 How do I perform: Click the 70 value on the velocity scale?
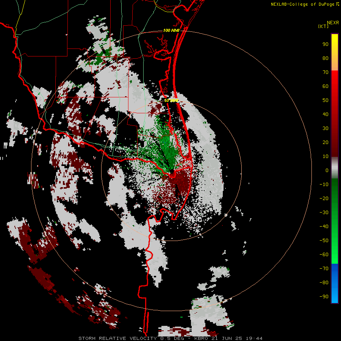click(325, 72)
